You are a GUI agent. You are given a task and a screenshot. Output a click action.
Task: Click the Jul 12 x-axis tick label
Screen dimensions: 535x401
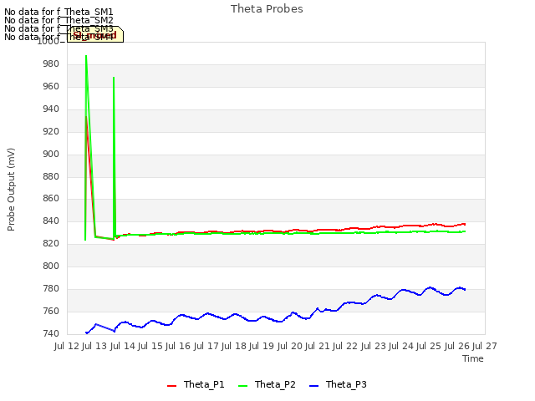coord(67,346)
